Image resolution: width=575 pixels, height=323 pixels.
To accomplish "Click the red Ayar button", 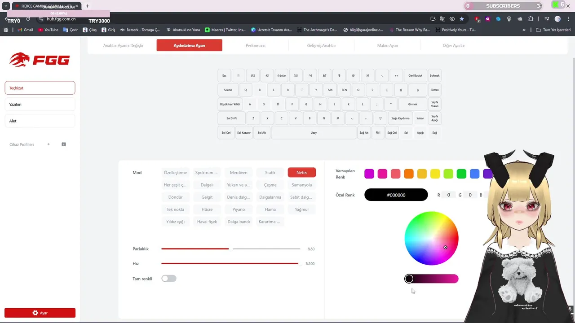I will pyautogui.click(x=40, y=313).
